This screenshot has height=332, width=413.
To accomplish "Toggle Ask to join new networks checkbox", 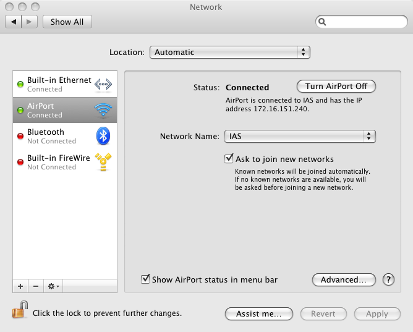I will pyautogui.click(x=229, y=159).
